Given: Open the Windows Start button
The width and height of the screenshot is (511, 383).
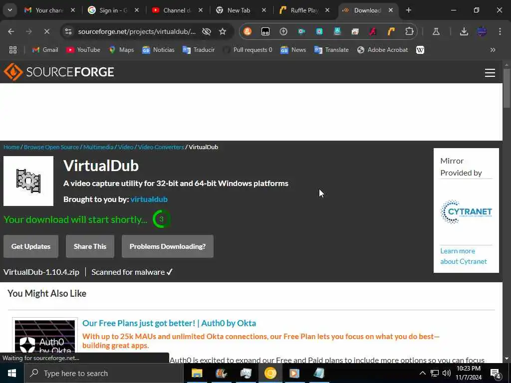Looking at the screenshot, I should pyautogui.click(x=12, y=373).
